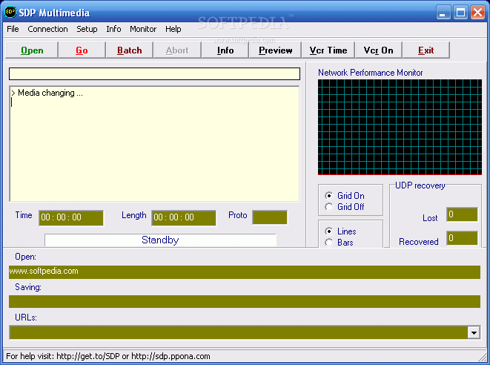490x365 pixels.
Task: Click the Network Performance Monitor graph
Action: pyautogui.click(x=400, y=127)
